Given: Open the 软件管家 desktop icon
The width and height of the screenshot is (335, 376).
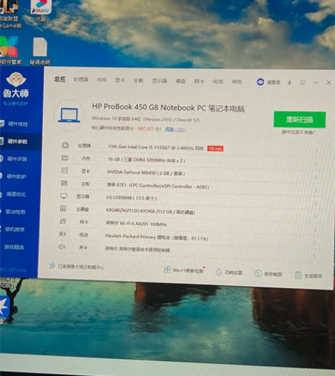Looking at the screenshot, I should [x=11, y=50].
